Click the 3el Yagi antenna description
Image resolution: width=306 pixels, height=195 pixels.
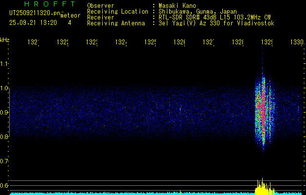coord(213,23)
